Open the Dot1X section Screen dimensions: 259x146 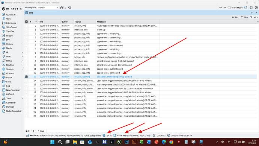click(8, 78)
